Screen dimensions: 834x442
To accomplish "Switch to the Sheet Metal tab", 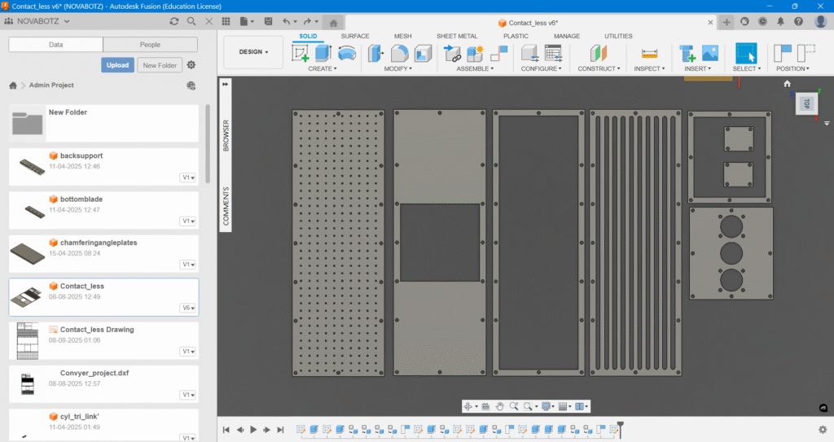I will [x=457, y=37].
